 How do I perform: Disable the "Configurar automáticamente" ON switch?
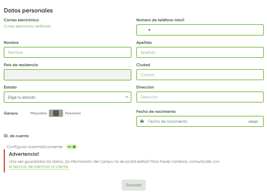(72, 147)
